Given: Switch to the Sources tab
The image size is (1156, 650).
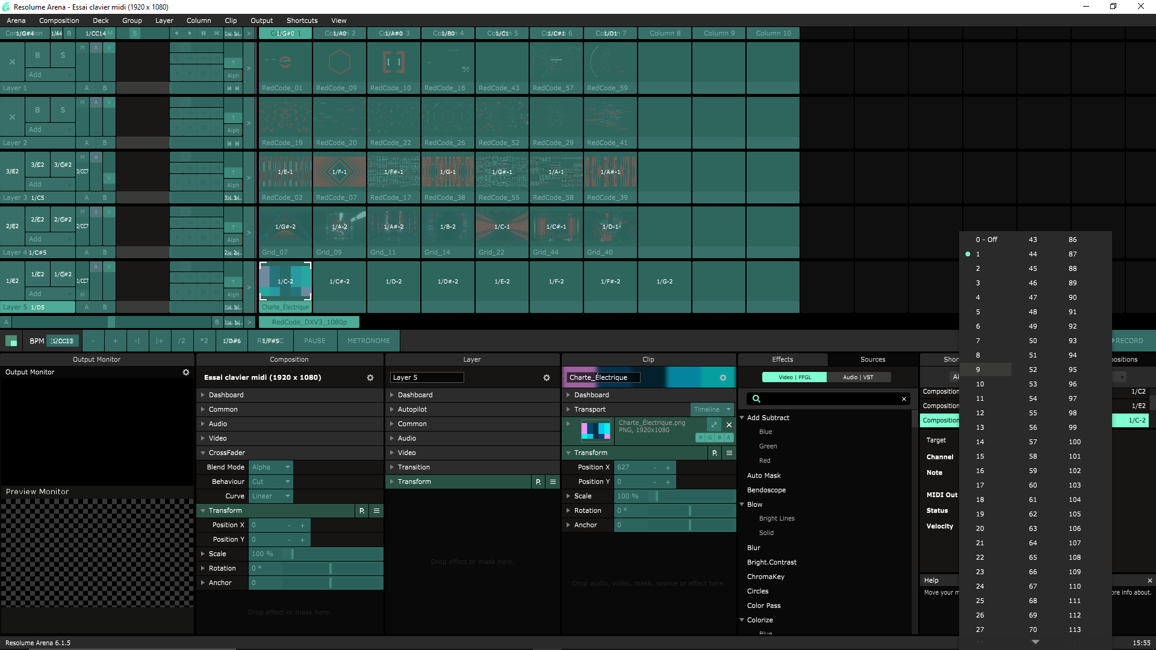Looking at the screenshot, I should [872, 360].
